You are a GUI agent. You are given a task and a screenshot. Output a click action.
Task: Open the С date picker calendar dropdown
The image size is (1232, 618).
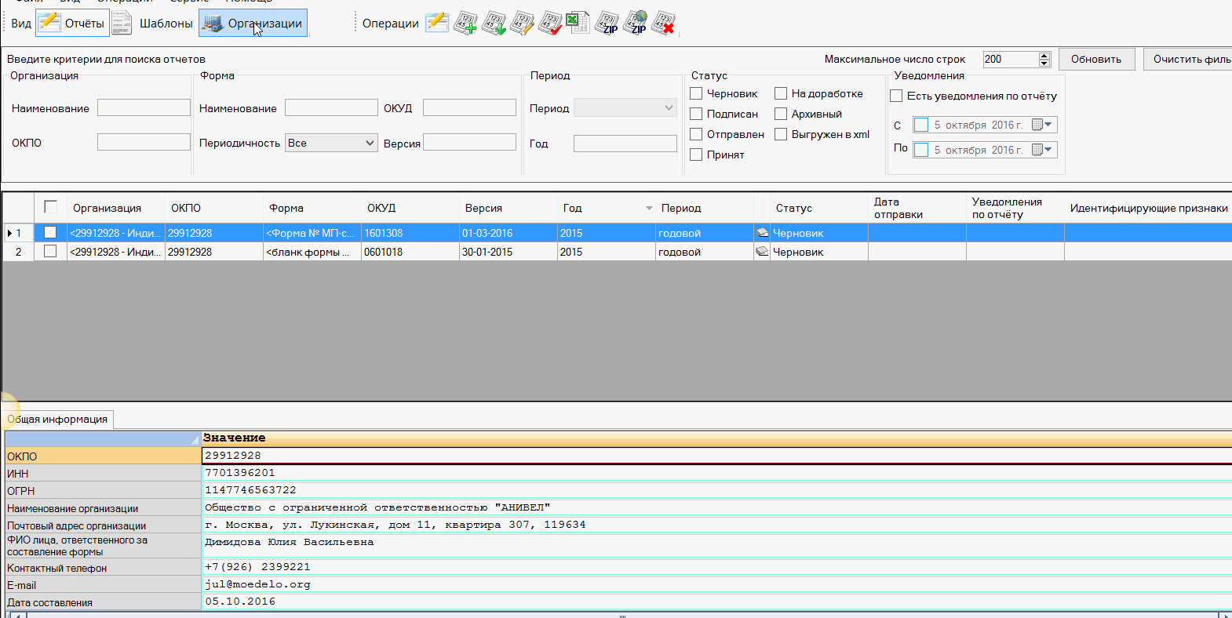coord(1048,125)
